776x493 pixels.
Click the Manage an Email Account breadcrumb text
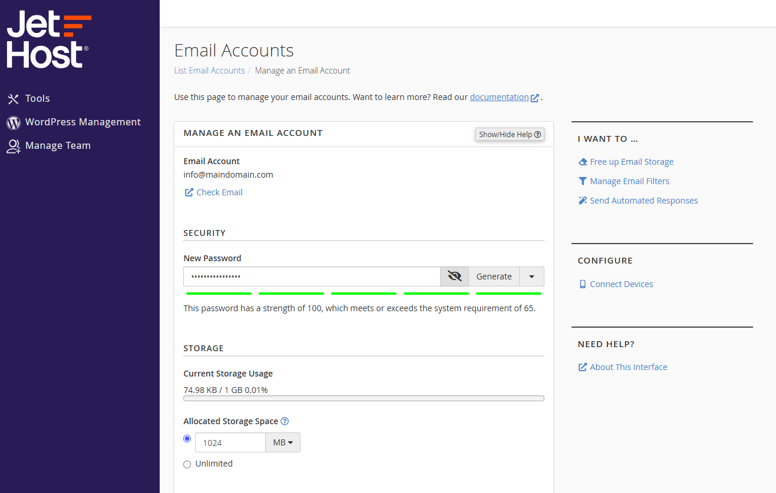click(302, 71)
